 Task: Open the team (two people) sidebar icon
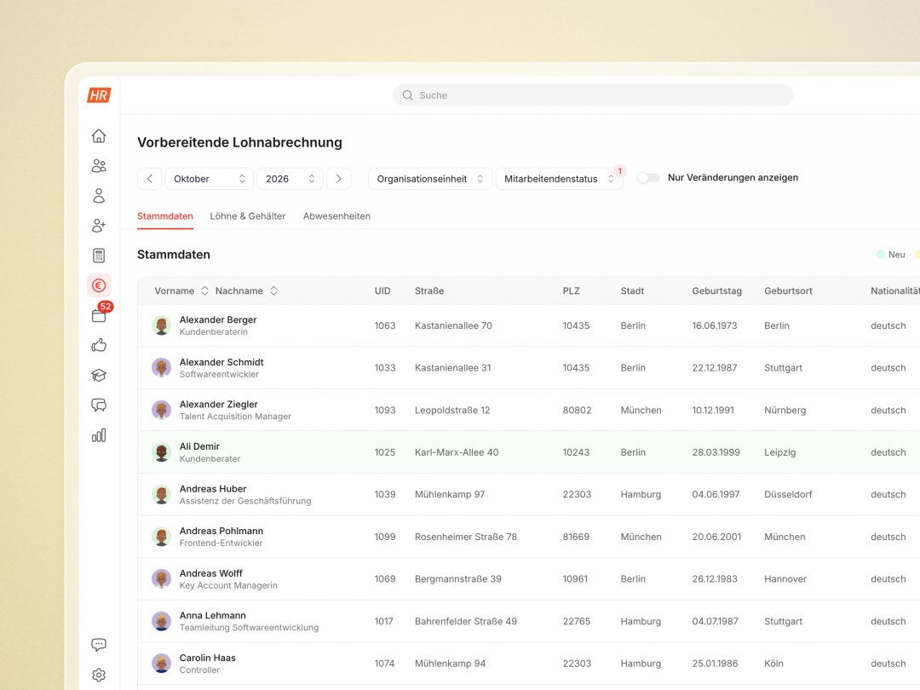tap(99, 165)
